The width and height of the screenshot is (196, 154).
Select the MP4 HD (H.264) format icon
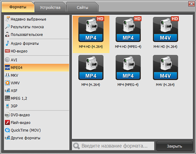point(91,29)
